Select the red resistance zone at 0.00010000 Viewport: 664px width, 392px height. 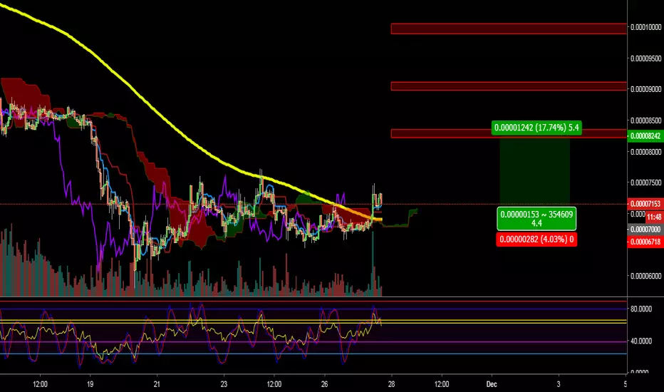[x=509, y=29]
